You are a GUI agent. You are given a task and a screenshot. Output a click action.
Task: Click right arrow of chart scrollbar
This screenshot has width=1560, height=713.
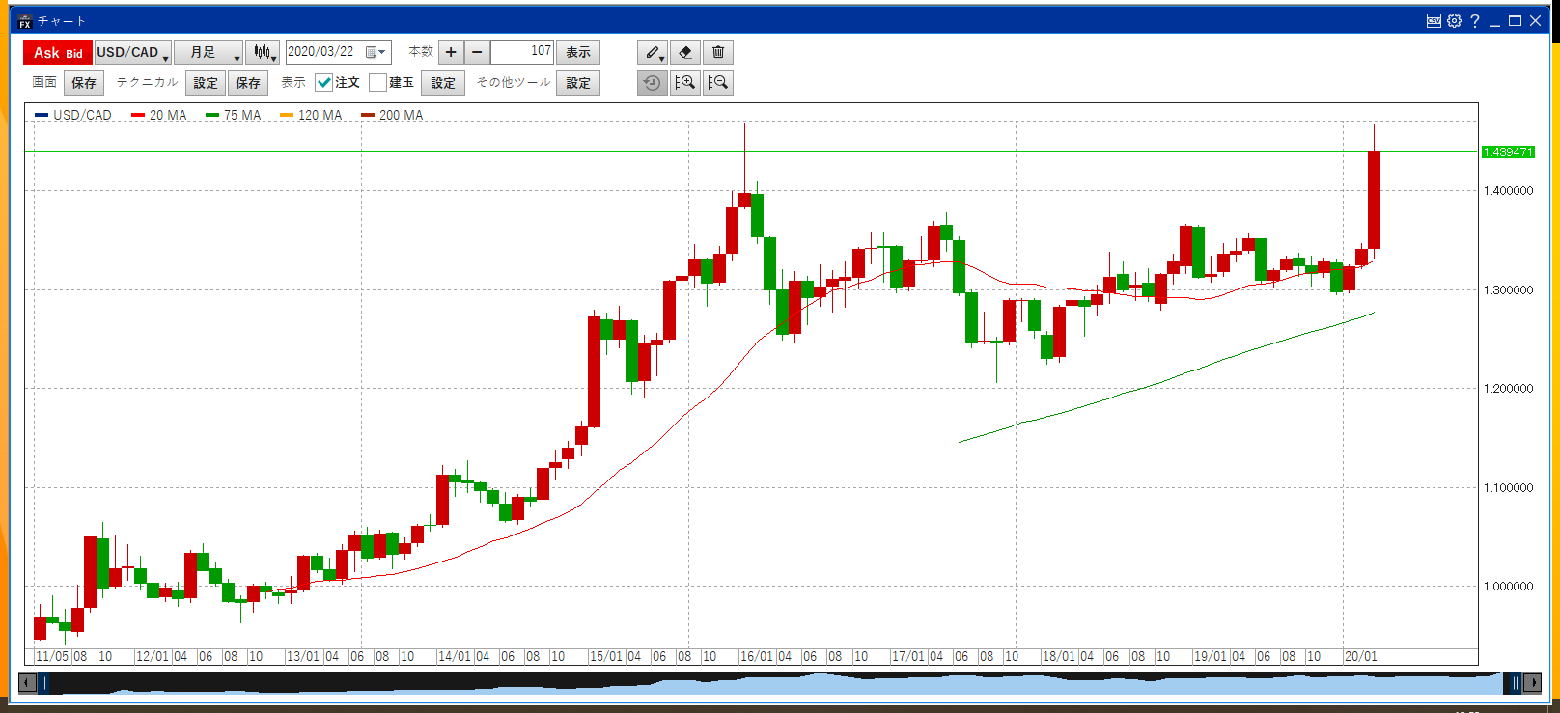1533,683
